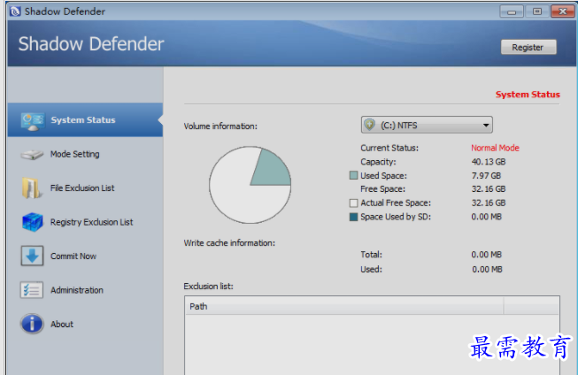The width and height of the screenshot is (578, 375).
Task: Click the Register button
Action: tap(528, 47)
